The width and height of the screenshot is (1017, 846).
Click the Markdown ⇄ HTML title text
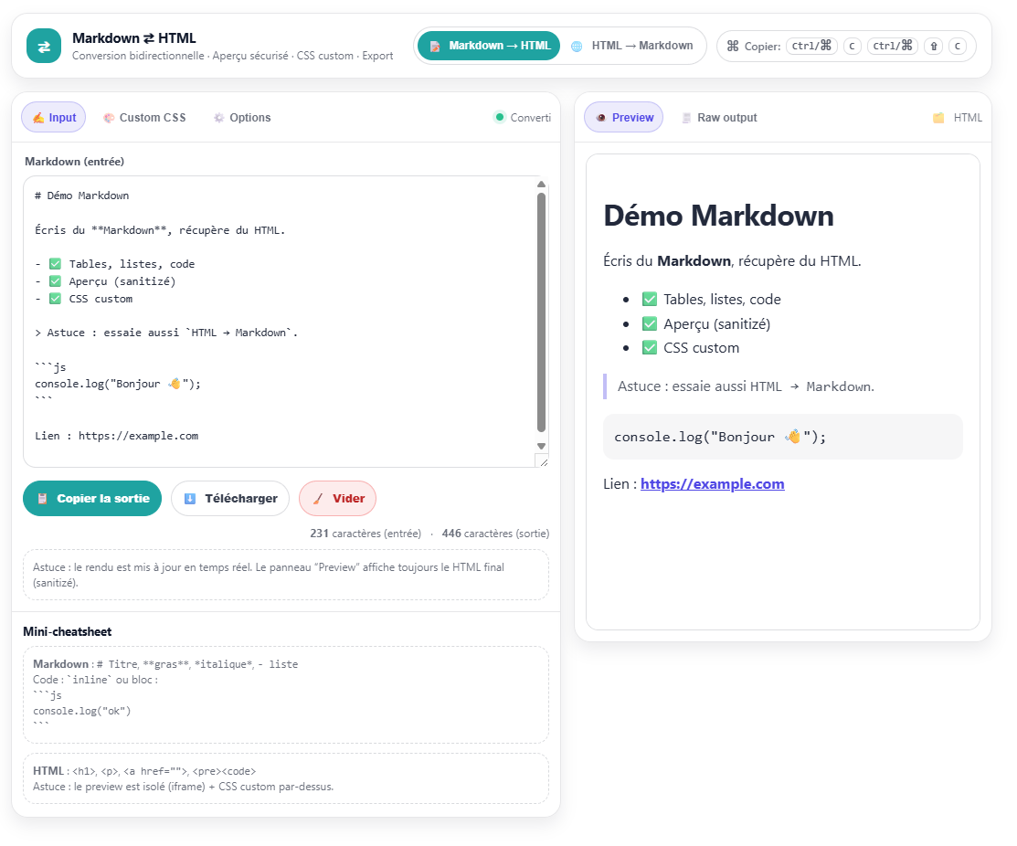point(134,38)
